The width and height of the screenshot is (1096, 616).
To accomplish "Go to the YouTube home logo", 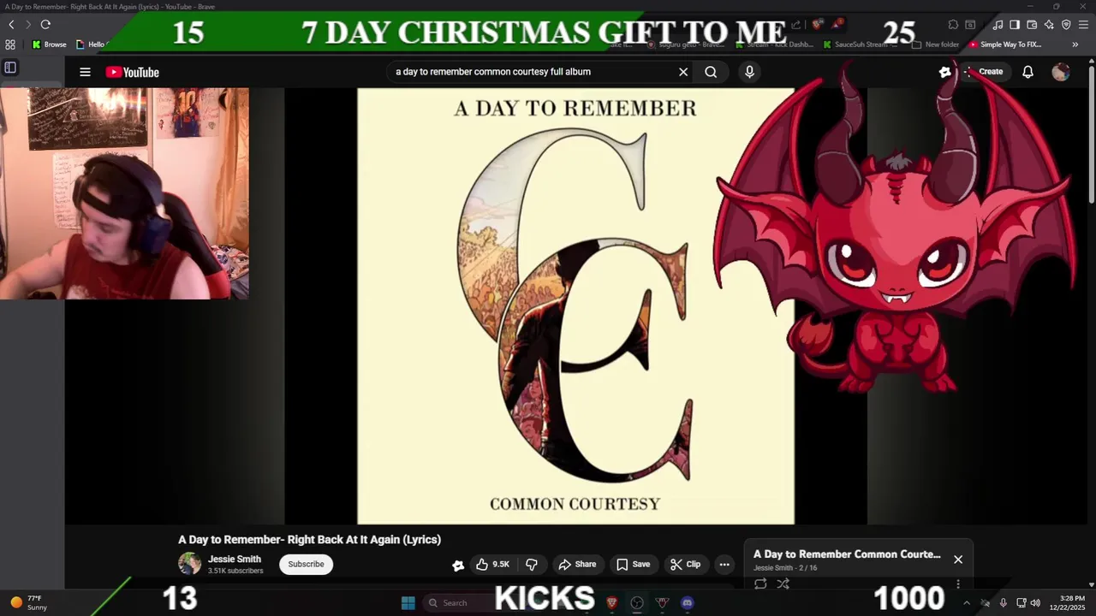I will coord(133,72).
